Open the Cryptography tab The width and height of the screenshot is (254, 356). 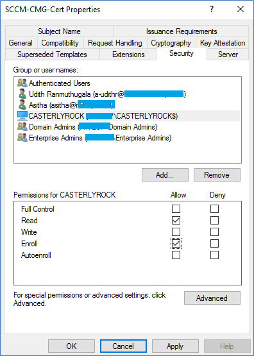click(171, 43)
